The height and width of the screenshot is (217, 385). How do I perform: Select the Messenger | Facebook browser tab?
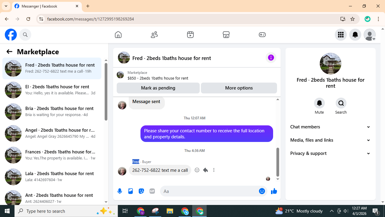point(47,6)
